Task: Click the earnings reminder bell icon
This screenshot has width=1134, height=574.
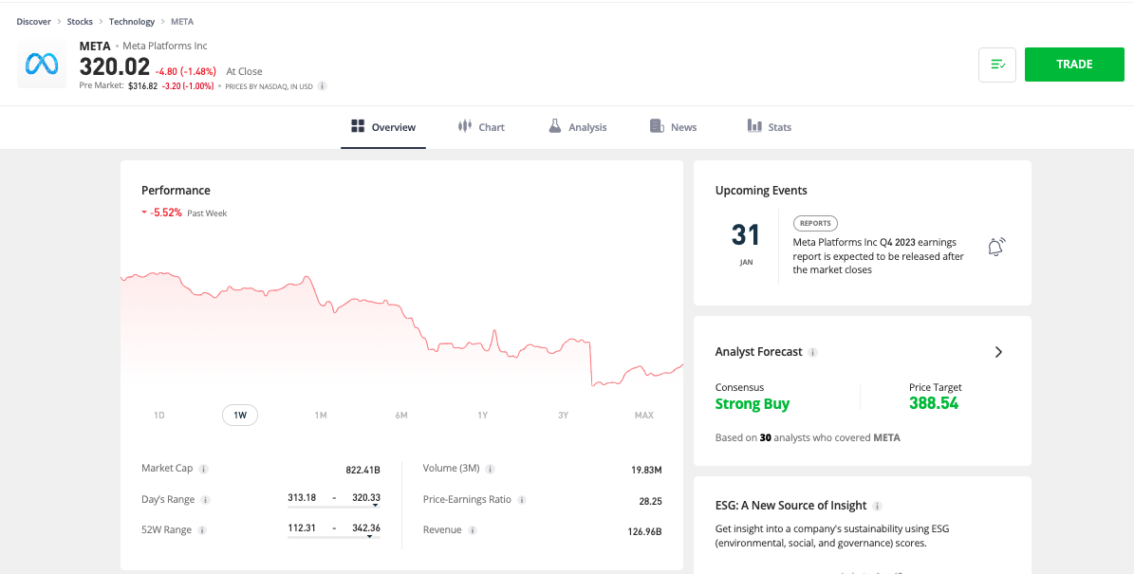Action: click(x=995, y=246)
